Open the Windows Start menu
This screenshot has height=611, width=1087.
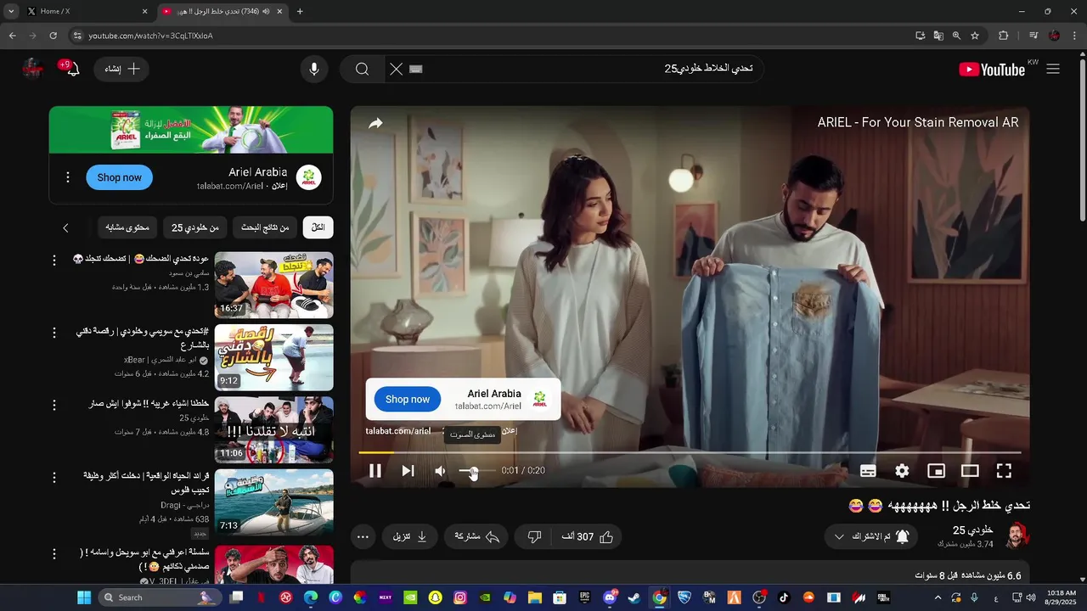click(84, 597)
